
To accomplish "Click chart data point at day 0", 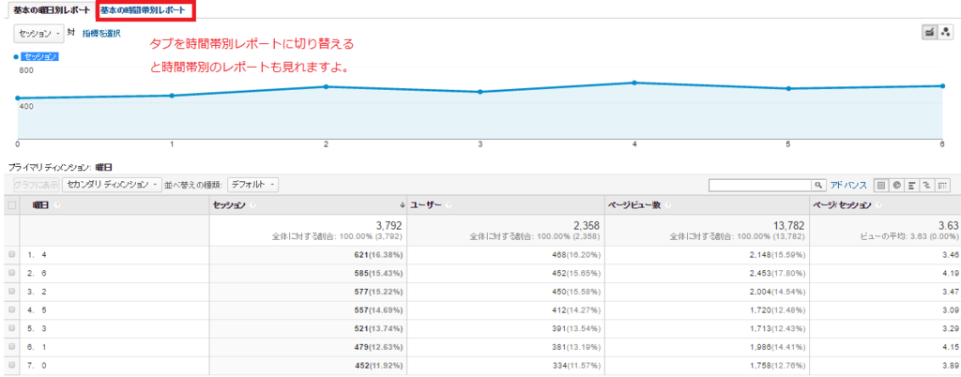I will pos(17,98).
